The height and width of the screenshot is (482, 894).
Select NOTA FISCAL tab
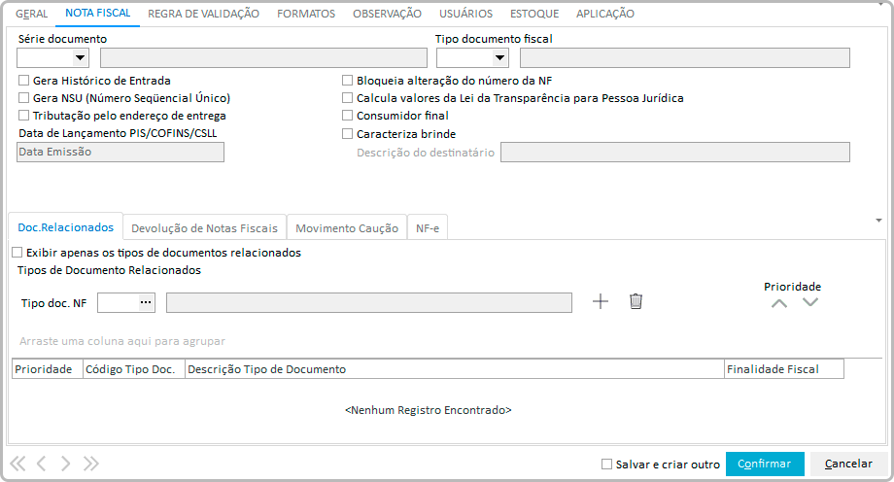click(97, 14)
